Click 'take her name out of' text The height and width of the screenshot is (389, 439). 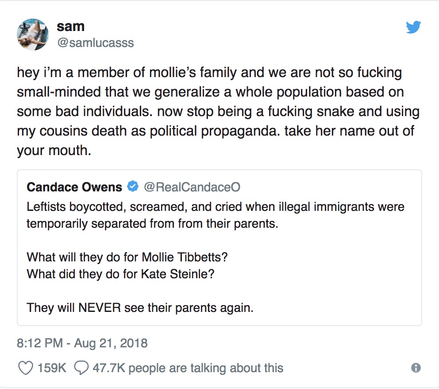coord(349,131)
